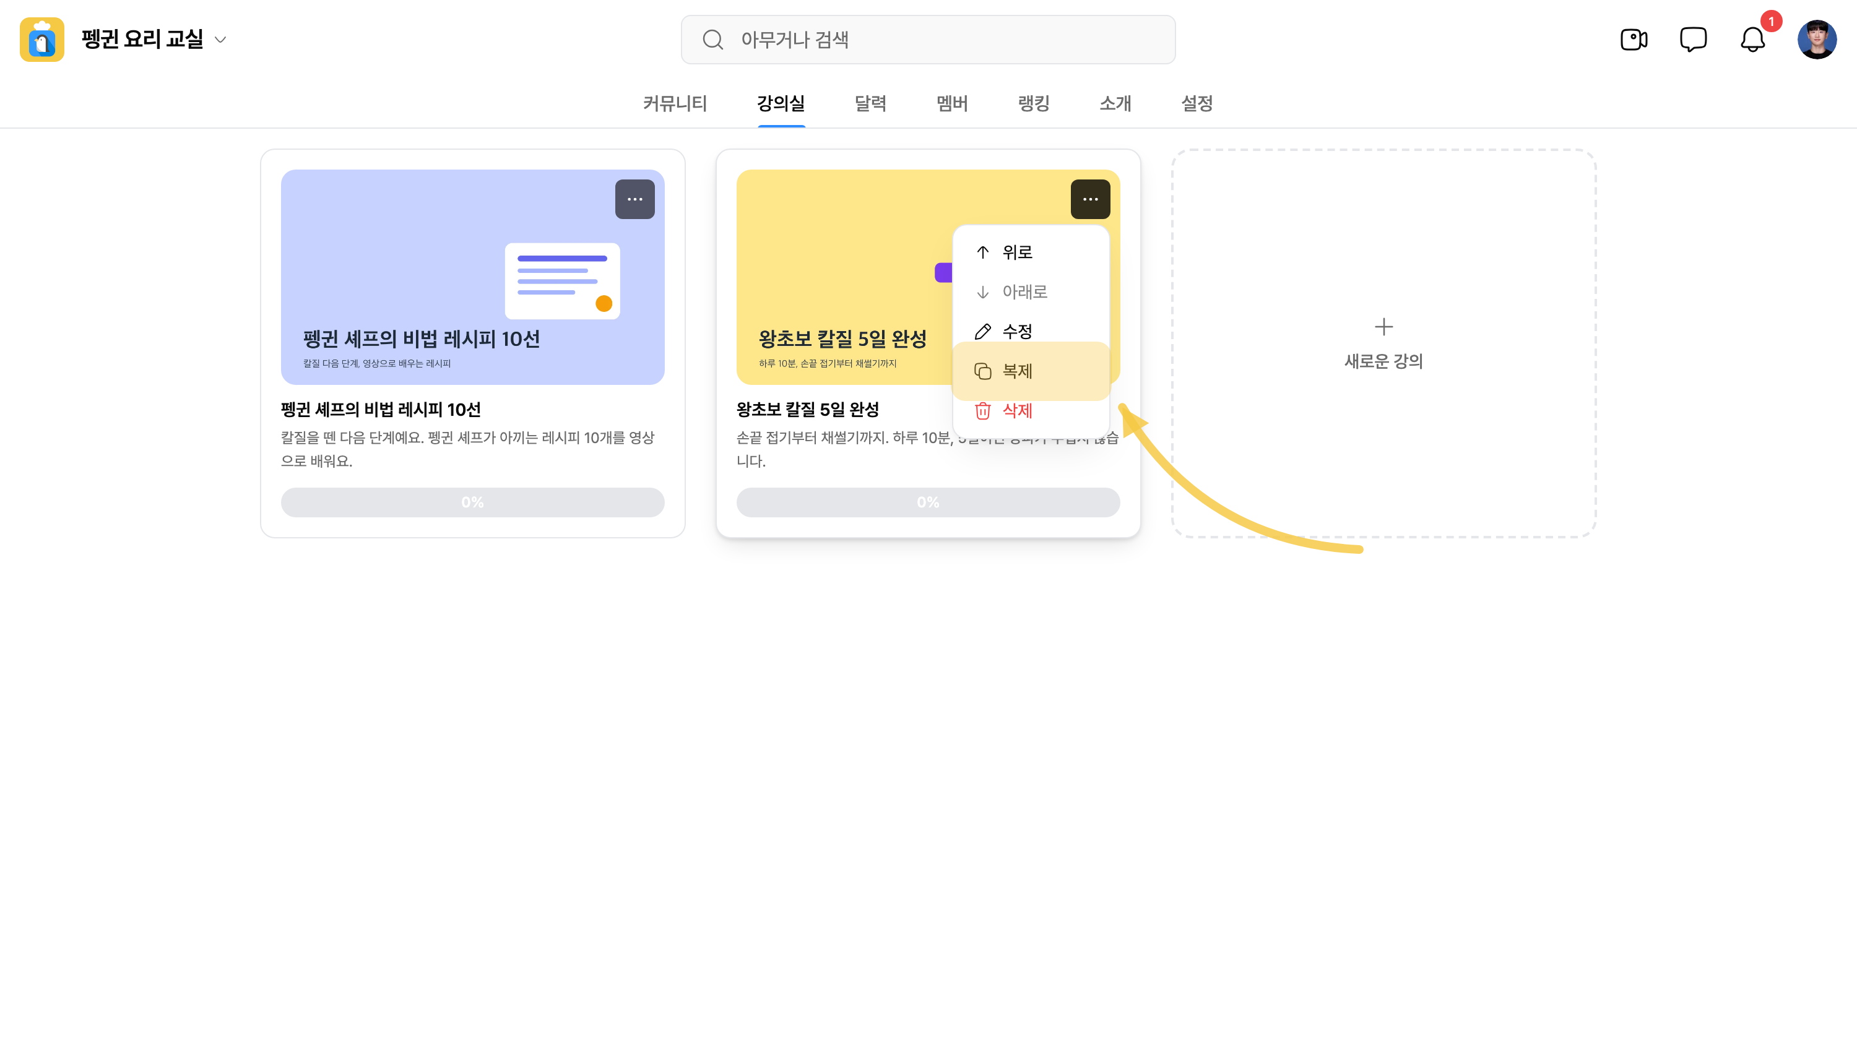
Task: Choose 수정 to edit the course
Action: point(1031,332)
